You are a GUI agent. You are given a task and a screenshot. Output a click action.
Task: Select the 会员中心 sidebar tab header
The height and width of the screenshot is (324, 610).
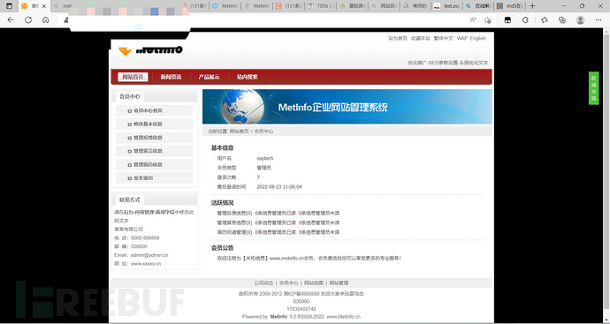(x=130, y=97)
